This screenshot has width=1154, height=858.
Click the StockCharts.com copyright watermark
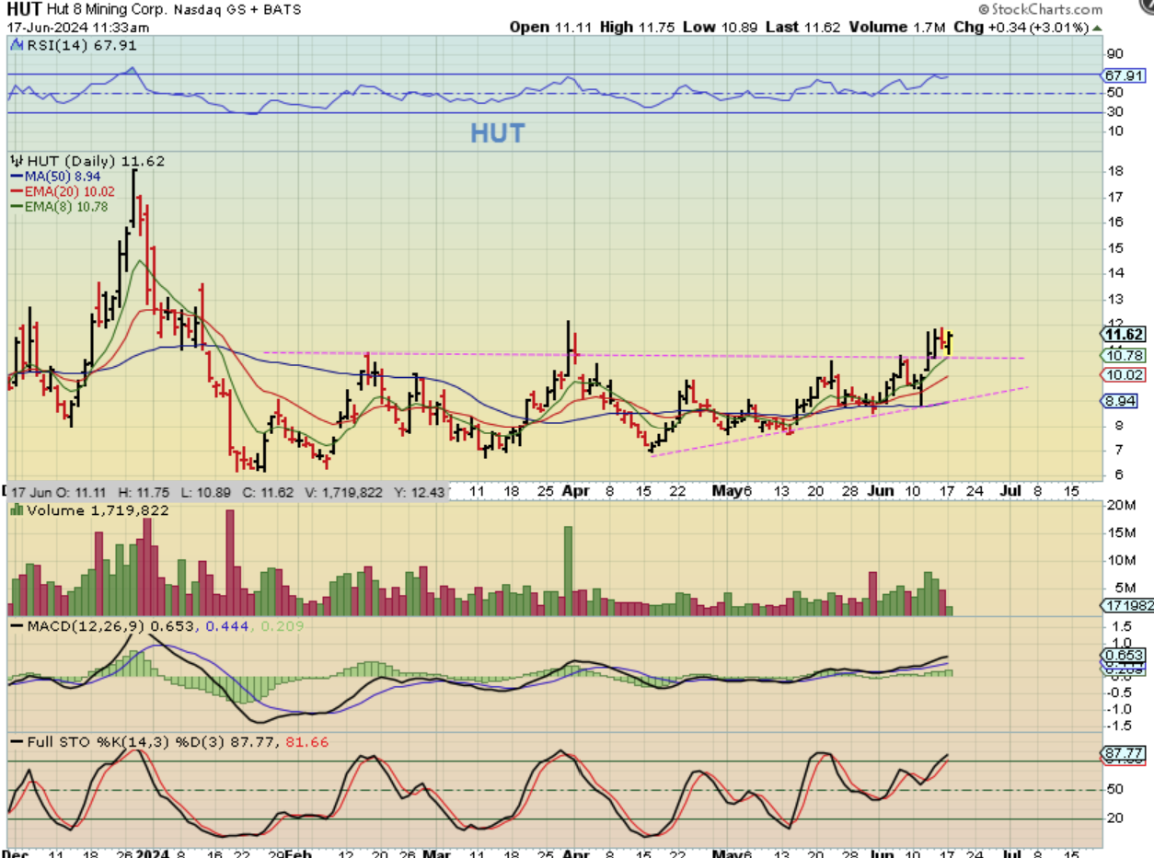click(x=1040, y=9)
